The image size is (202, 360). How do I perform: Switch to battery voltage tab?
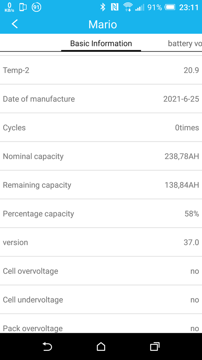click(185, 43)
